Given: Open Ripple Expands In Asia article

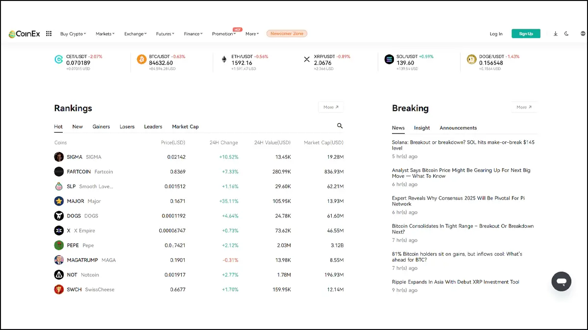Looking at the screenshot, I should pyautogui.click(x=456, y=282).
